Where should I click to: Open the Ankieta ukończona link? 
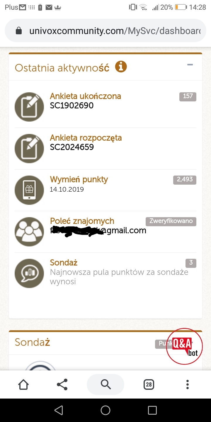pos(86,96)
